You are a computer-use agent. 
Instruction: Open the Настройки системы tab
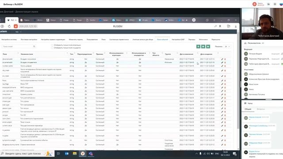click(9, 39)
